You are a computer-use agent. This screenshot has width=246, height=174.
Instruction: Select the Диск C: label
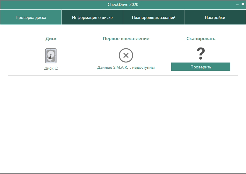tap(51, 68)
